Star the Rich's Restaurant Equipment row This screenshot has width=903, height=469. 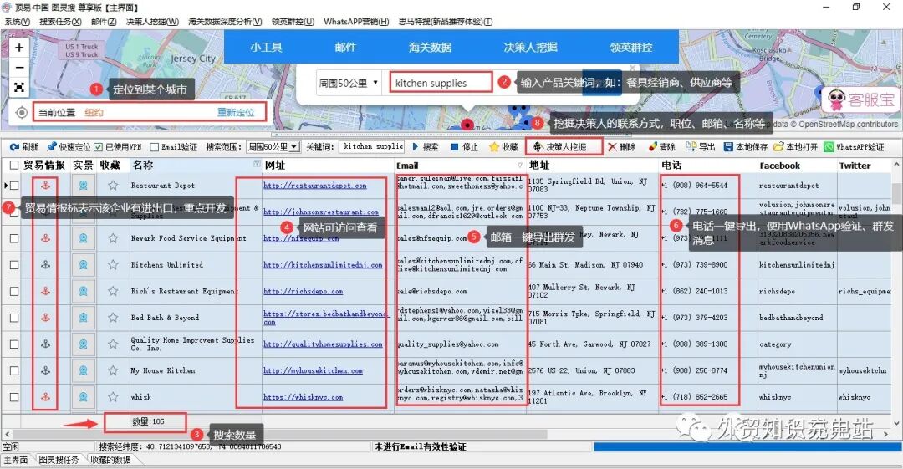(x=113, y=291)
